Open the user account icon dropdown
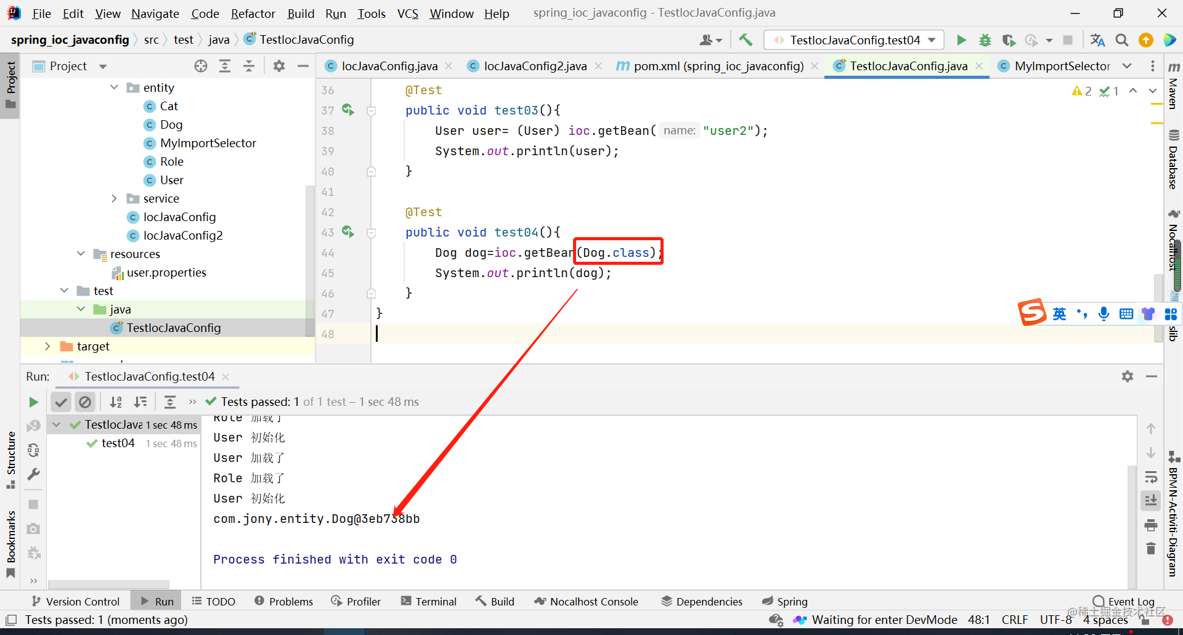 [710, 40]
